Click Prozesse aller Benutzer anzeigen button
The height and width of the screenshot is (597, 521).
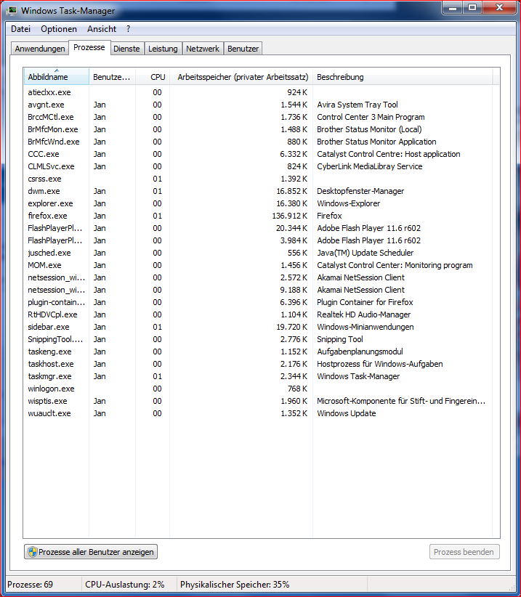pos(91,552)
